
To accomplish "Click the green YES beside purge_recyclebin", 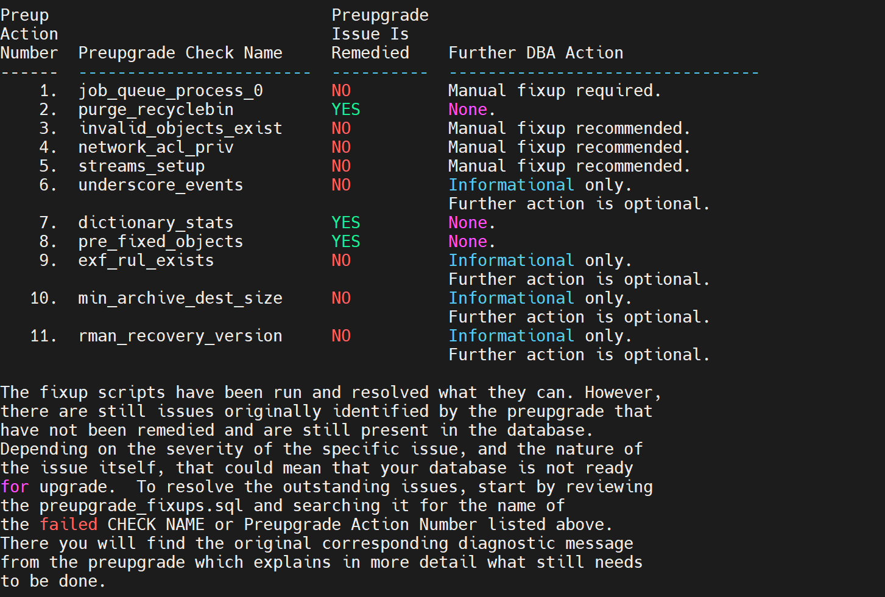I will click(345, 110).
